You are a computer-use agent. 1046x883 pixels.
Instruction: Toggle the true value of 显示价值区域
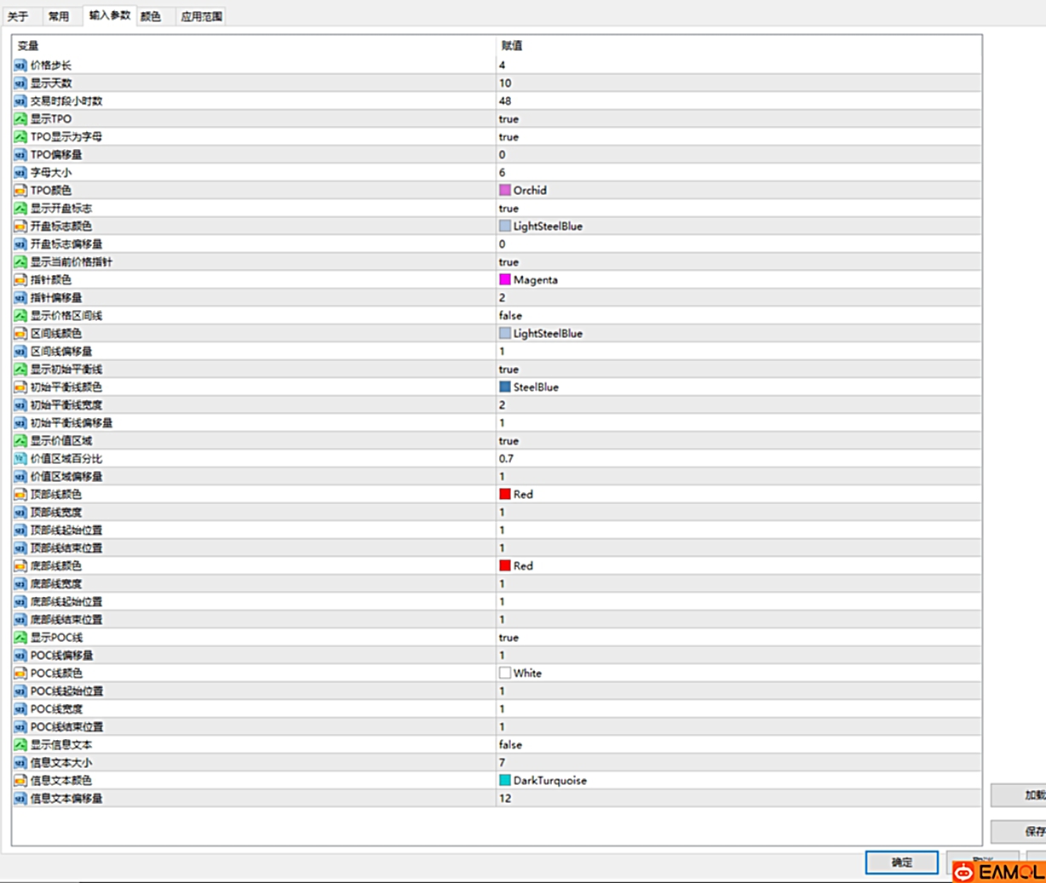point(509,441)
